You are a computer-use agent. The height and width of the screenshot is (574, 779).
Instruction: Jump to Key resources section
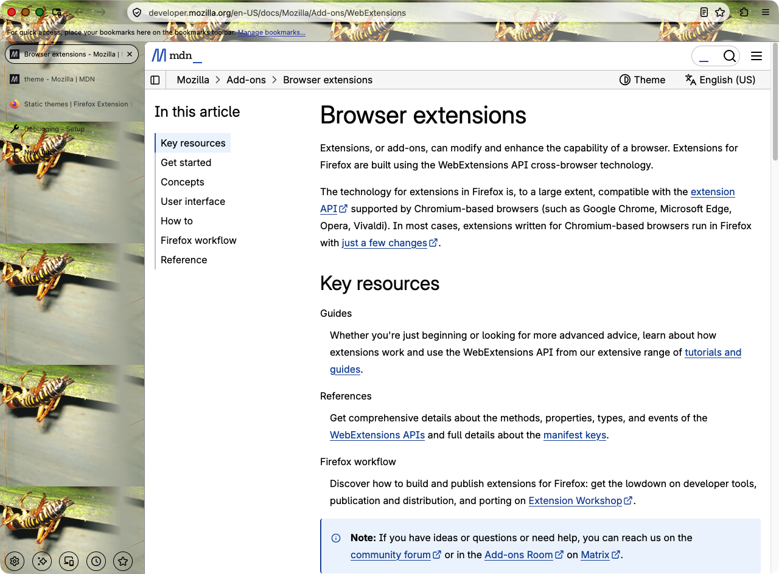tap(193, 143)
